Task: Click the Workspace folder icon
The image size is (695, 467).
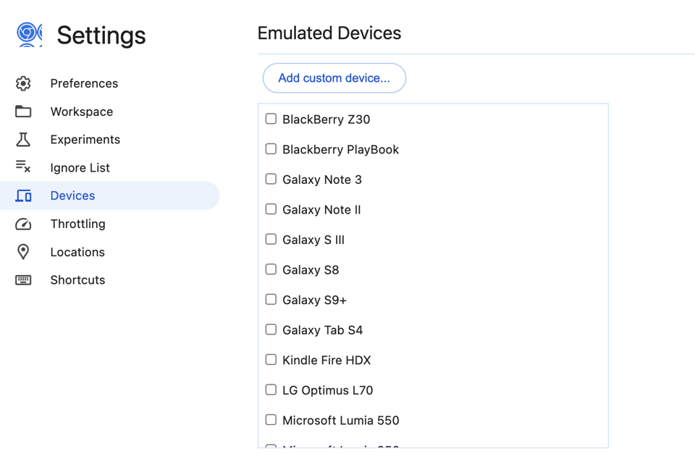Action: point(23,112)
